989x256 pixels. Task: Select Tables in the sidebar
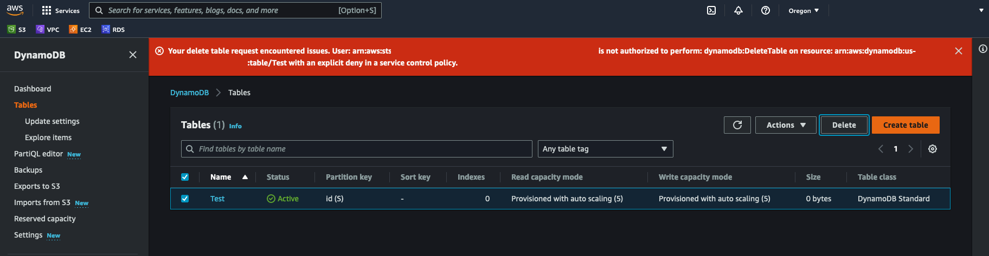point(25,105)
